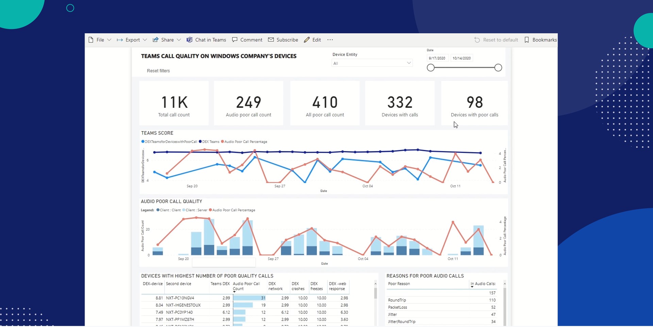
Task: Click the Reset filters link
Action: pos(158,71)
